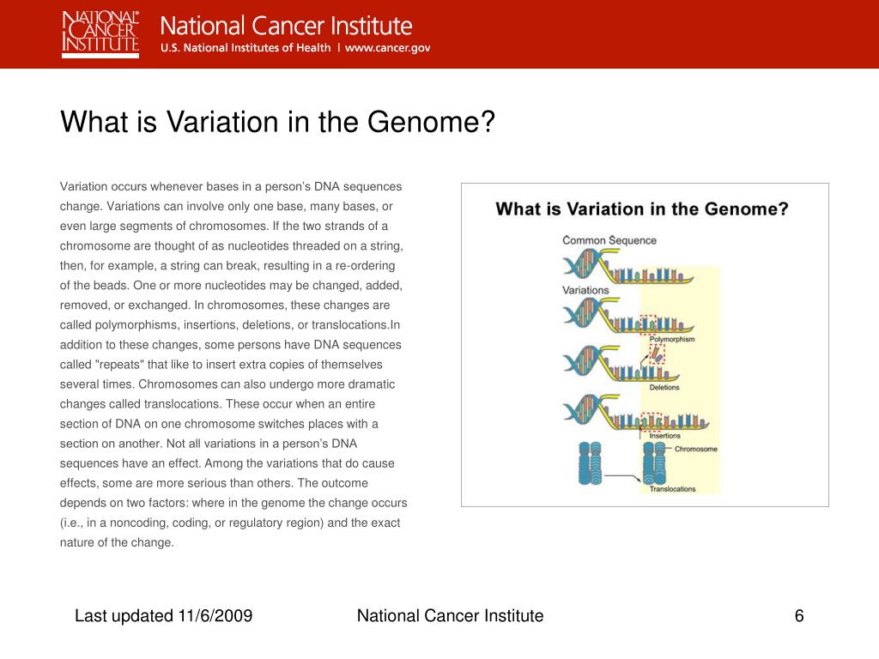Open the www.cancer.gov link in header
The width and height of the screenshot is (879, 659).
(387, 48)
